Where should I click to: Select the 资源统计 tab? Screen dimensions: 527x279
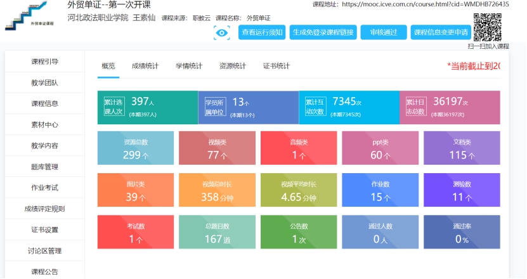click(x=233, y=66)
